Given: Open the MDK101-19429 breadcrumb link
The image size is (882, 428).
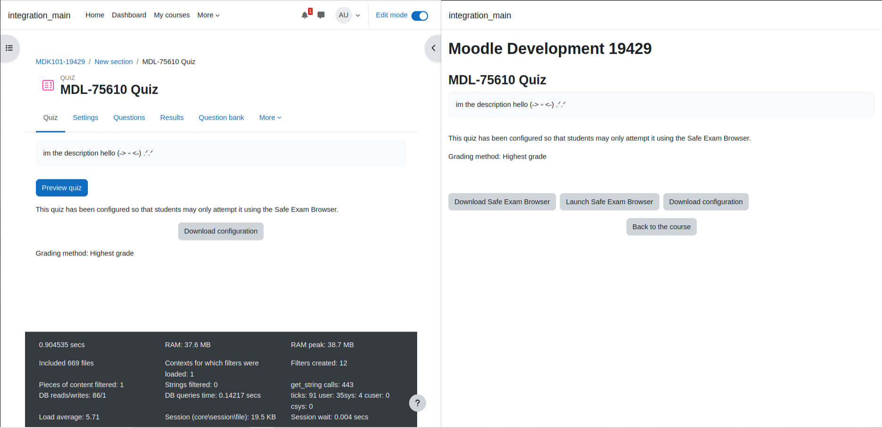Looking at the screenshot, I should tap(60, 62).
